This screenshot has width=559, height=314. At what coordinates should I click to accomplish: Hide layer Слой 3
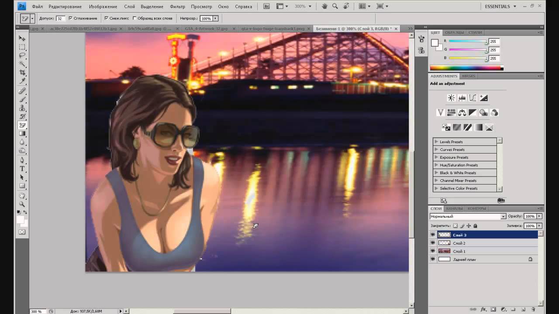pyautogui.click(x=433, y=235)
